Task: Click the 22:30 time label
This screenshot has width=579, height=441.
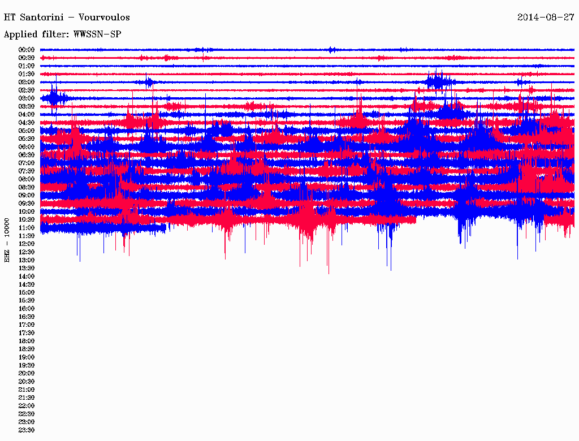Action: point(27,414)
